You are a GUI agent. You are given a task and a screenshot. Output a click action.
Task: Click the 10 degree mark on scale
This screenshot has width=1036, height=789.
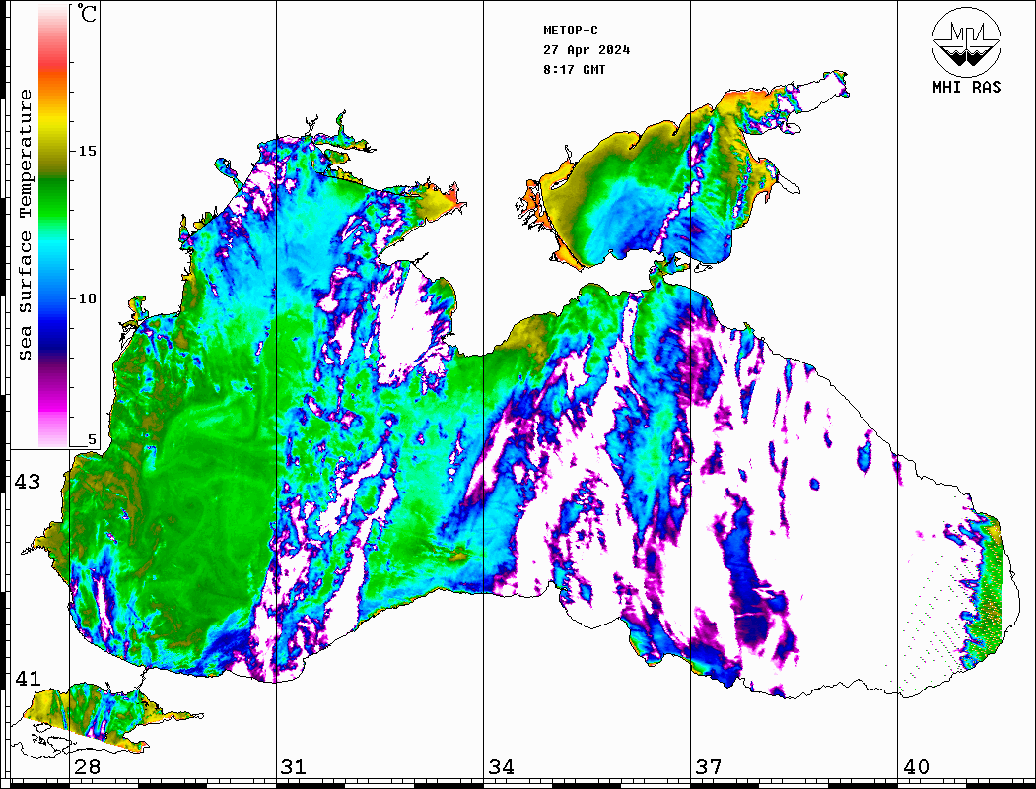[x=87, y=298]
